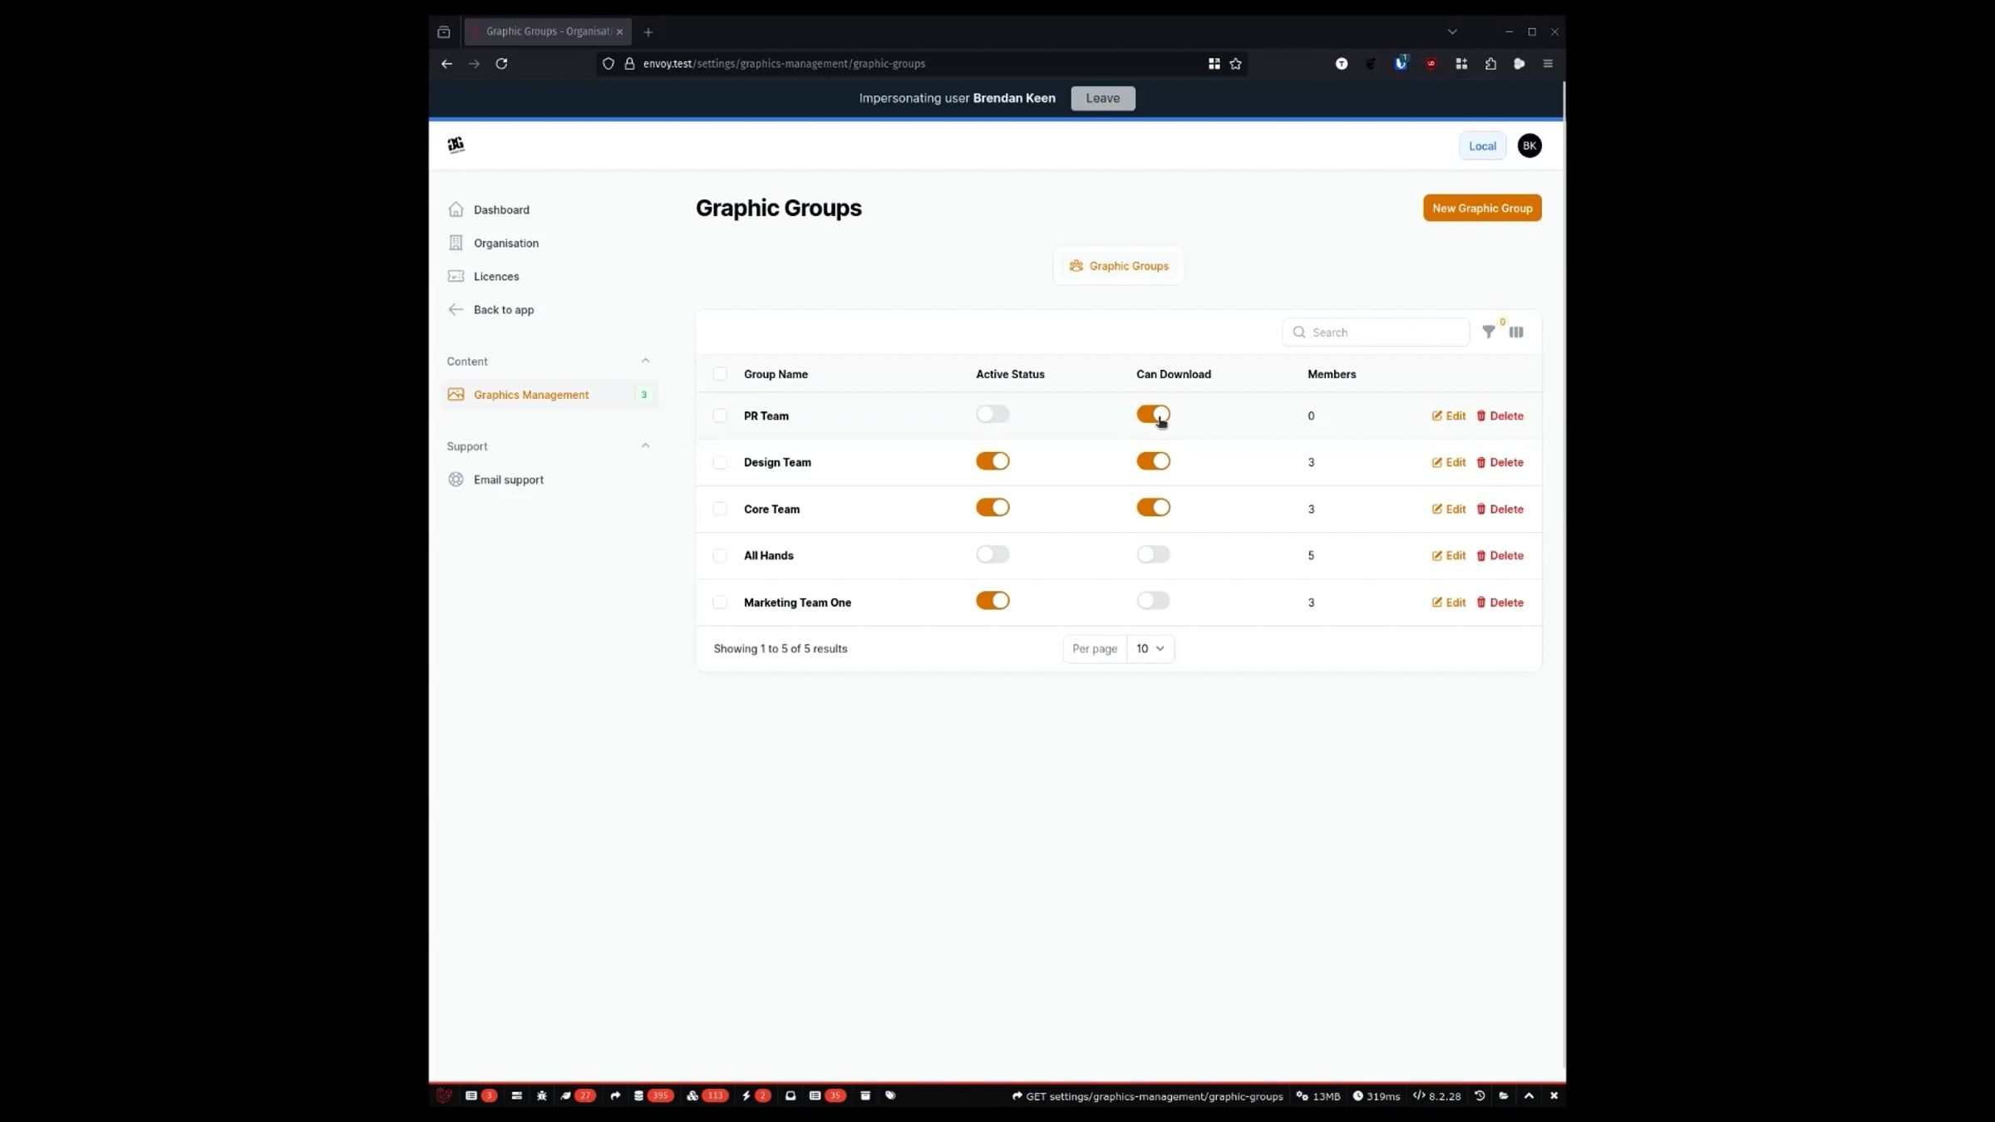The image size is (1995, 1122).
Task: Collapse the Support sidebar section
Action: [645, 445]
